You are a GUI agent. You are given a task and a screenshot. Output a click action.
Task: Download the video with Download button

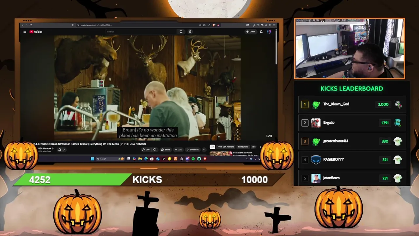click(192, 150)
